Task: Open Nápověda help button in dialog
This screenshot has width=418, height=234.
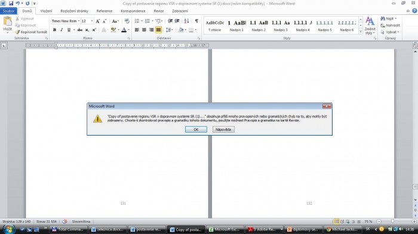Action: pyautogui.click(x=223, y=129)
